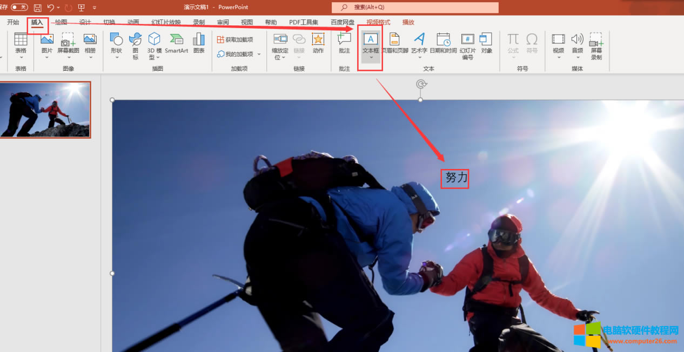Open the 形状 shapes dropdown

(x=116, y=57)
